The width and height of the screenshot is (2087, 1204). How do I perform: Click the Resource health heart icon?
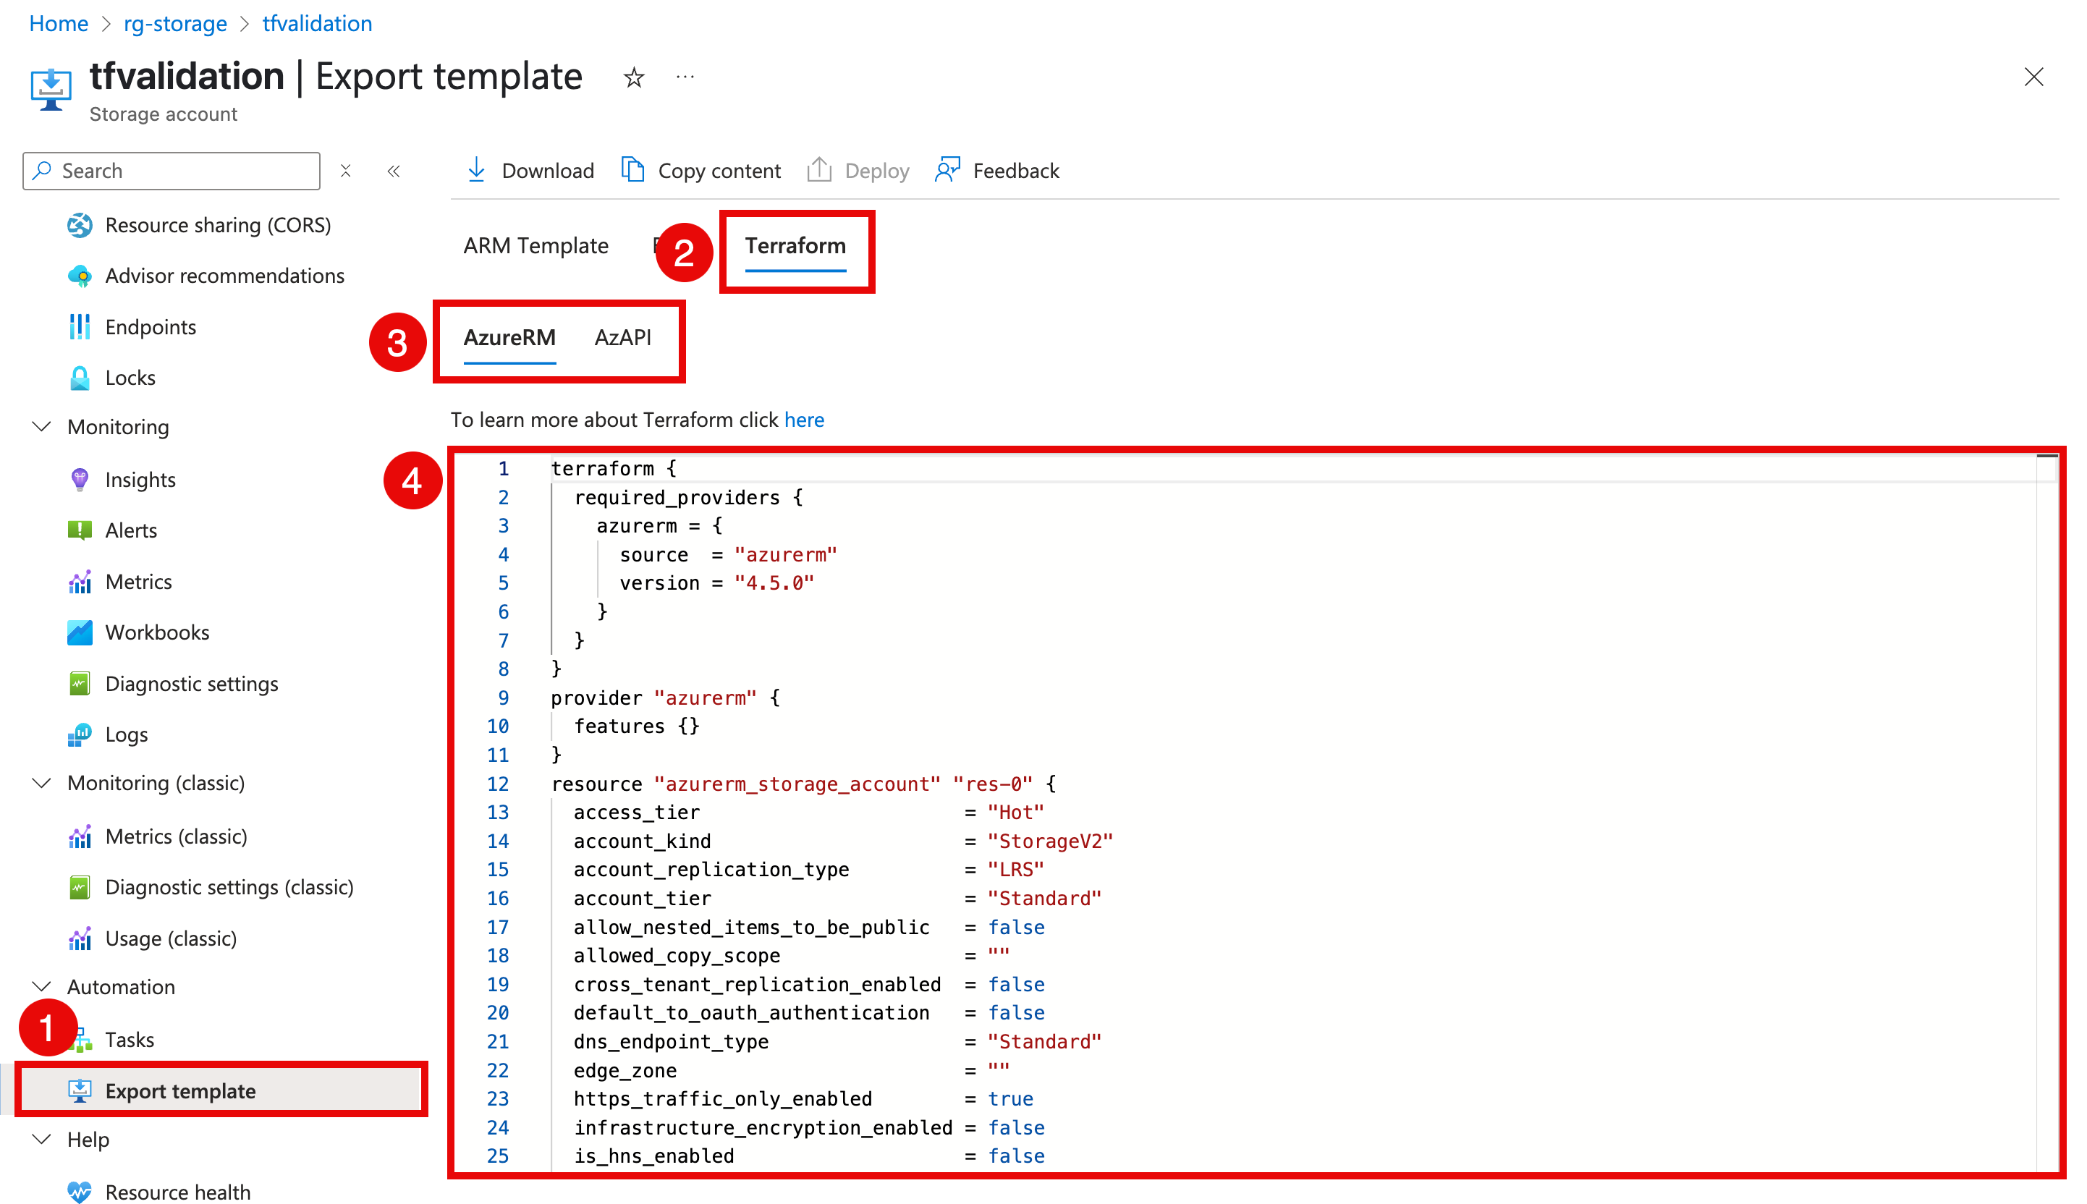coord(80,1192)
